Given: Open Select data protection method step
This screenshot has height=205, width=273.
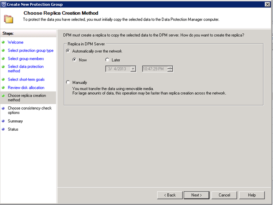Looking at the screenshot, I should point(25,69).
